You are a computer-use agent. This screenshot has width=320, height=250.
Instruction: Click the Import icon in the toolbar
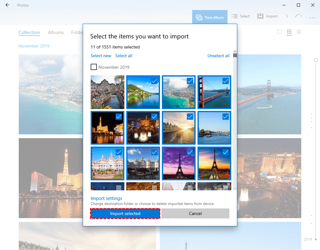click(267, 16)
